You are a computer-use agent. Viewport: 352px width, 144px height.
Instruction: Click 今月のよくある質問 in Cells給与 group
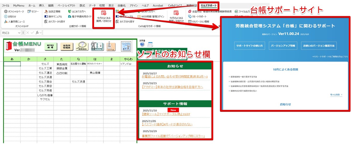pyautogui.click(x=176, y=17)
